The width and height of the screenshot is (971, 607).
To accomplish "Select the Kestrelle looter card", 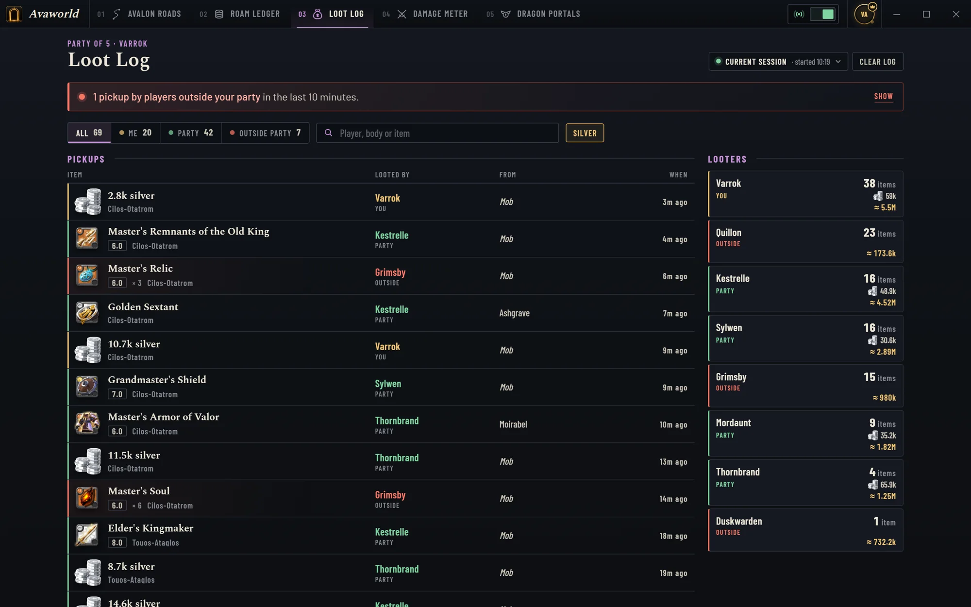I will (x=805, y=289).
